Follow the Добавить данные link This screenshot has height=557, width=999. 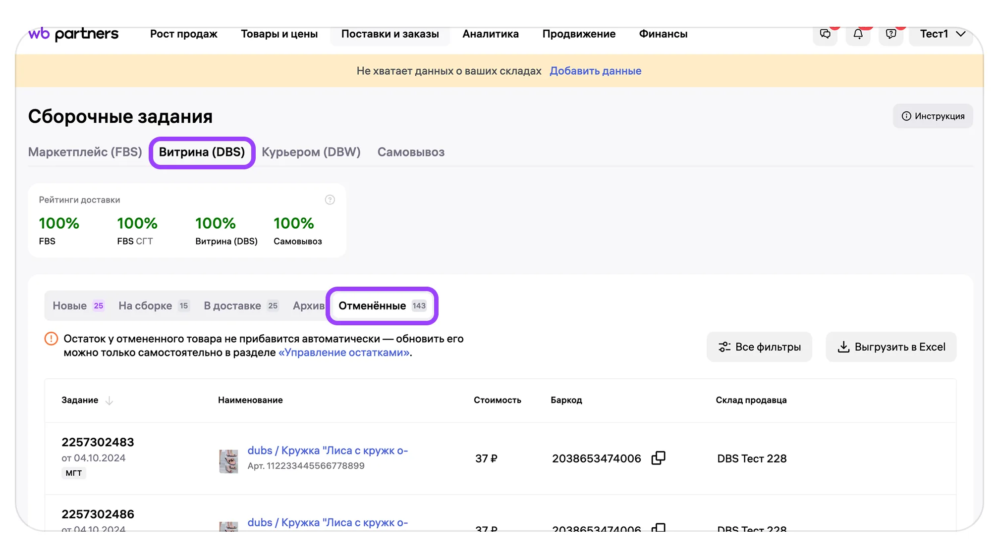595,71
